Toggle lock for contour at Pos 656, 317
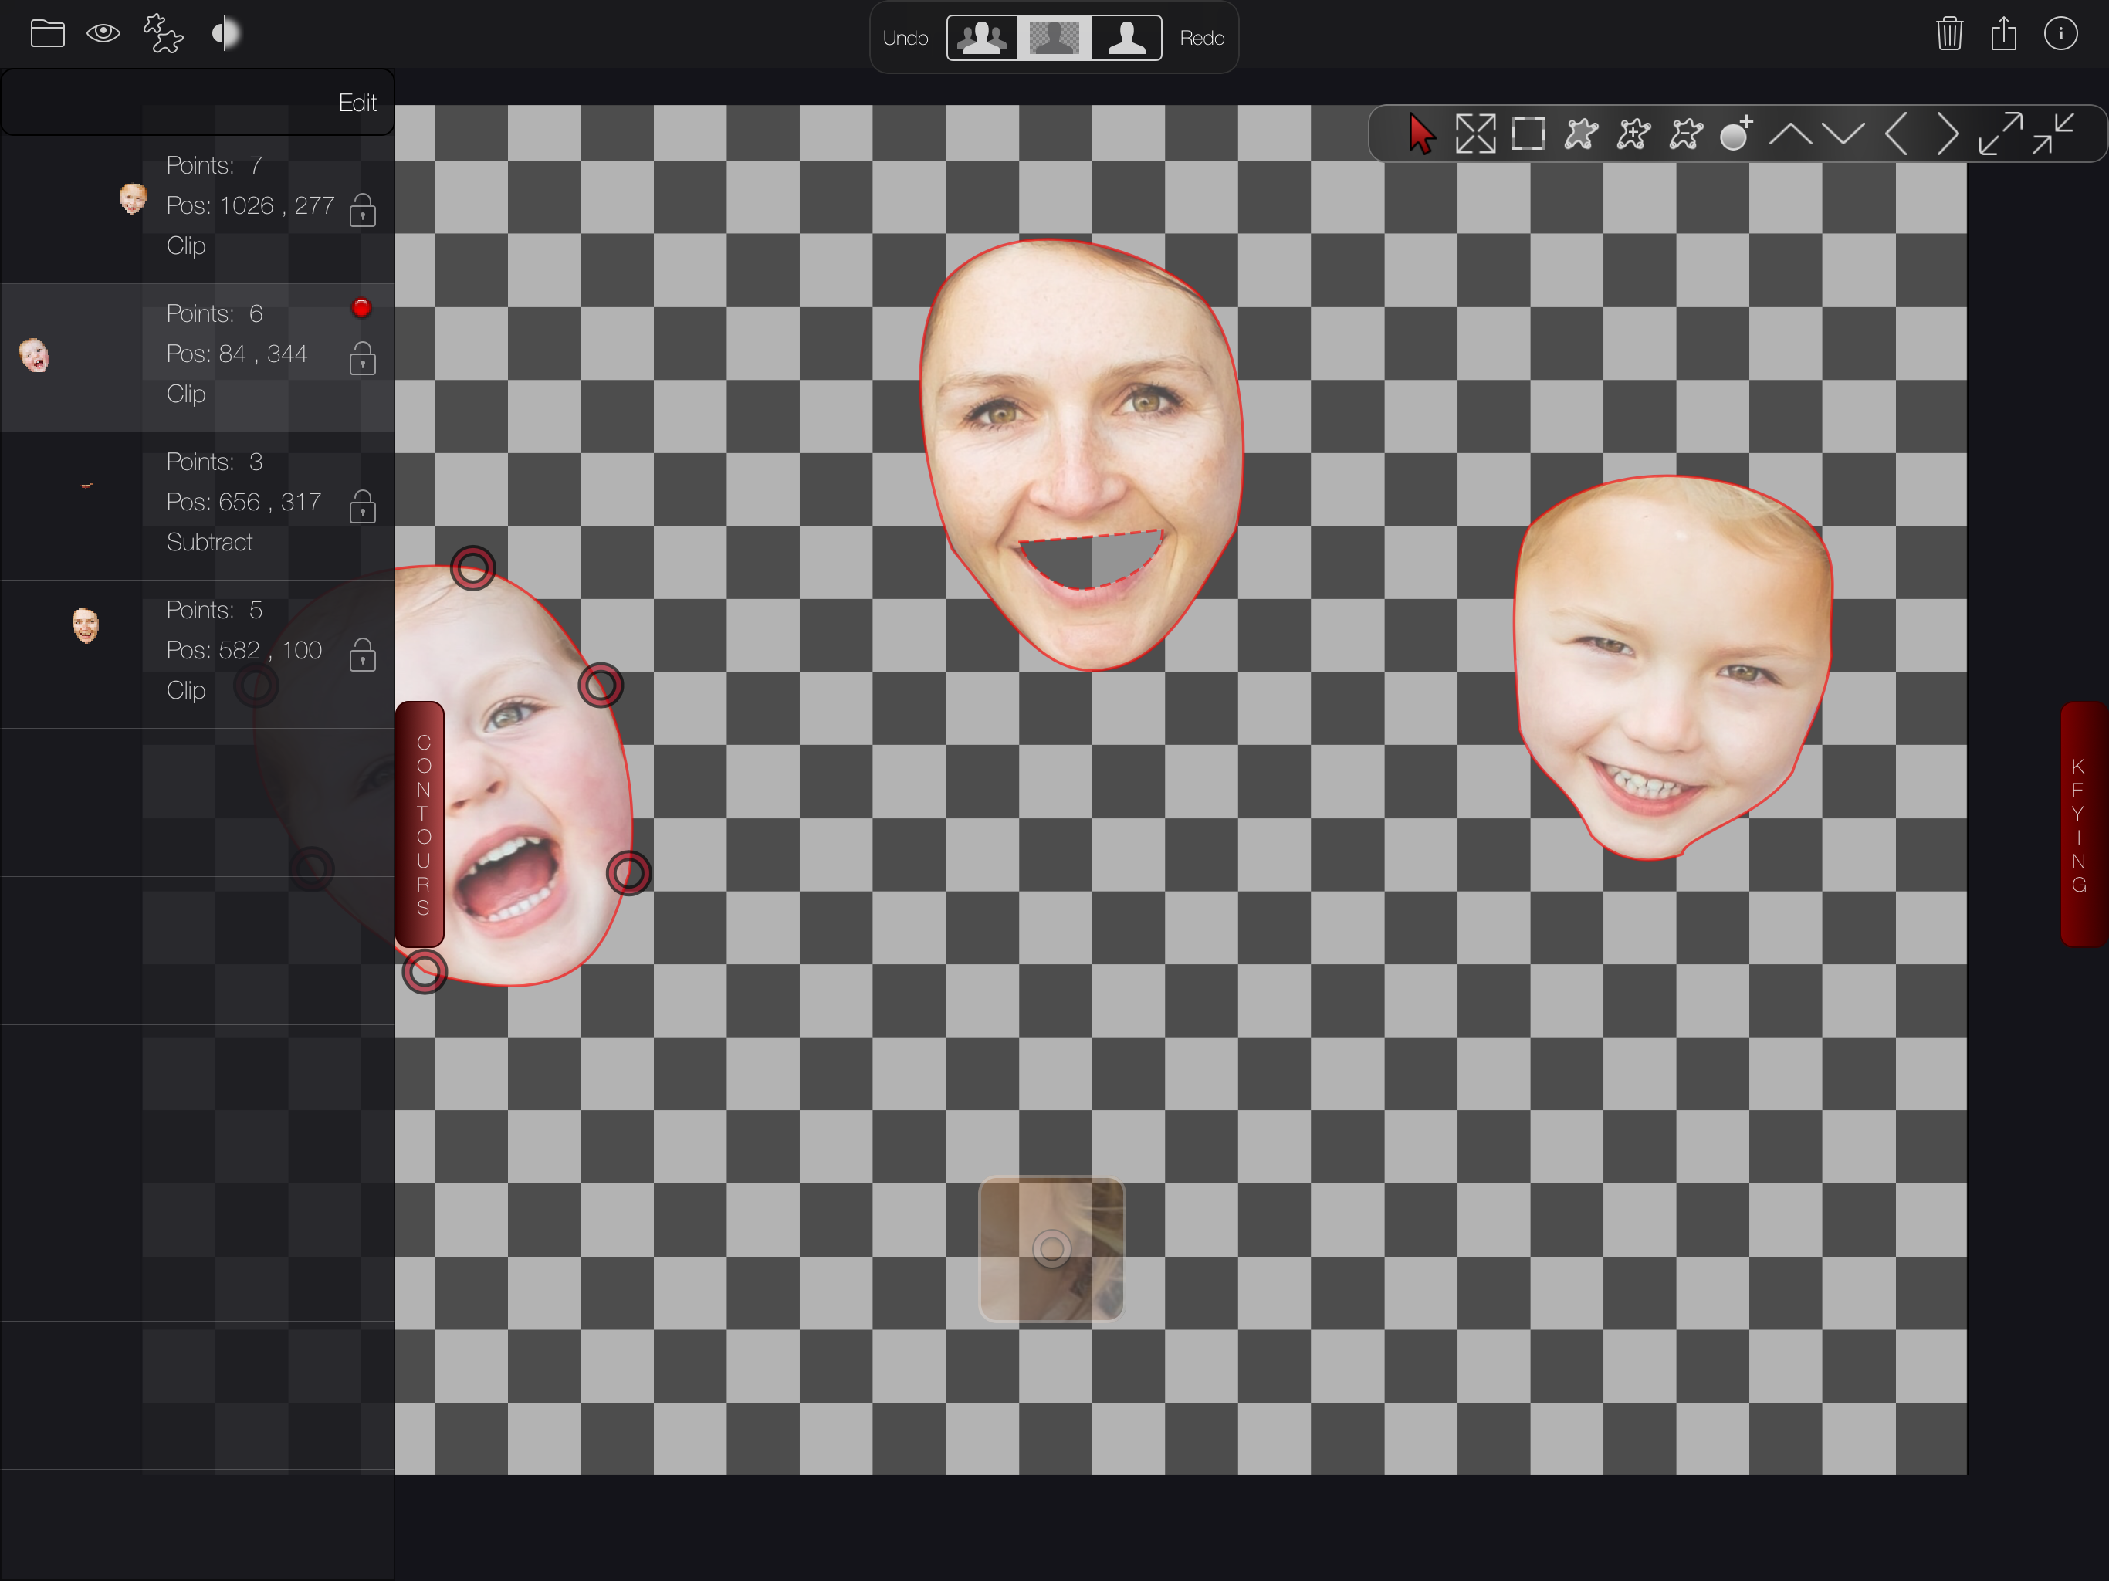Screen dimensions: 2109x1581 coord(362,506)
